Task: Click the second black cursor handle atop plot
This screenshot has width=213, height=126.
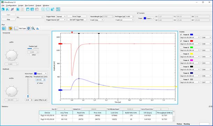Action: [99, 33]
